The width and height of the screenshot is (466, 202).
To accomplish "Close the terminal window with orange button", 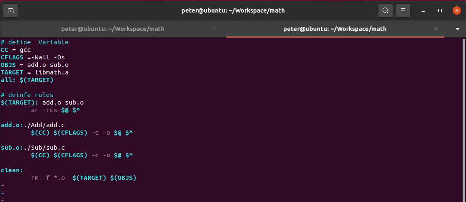I will (x=456, y=10).
